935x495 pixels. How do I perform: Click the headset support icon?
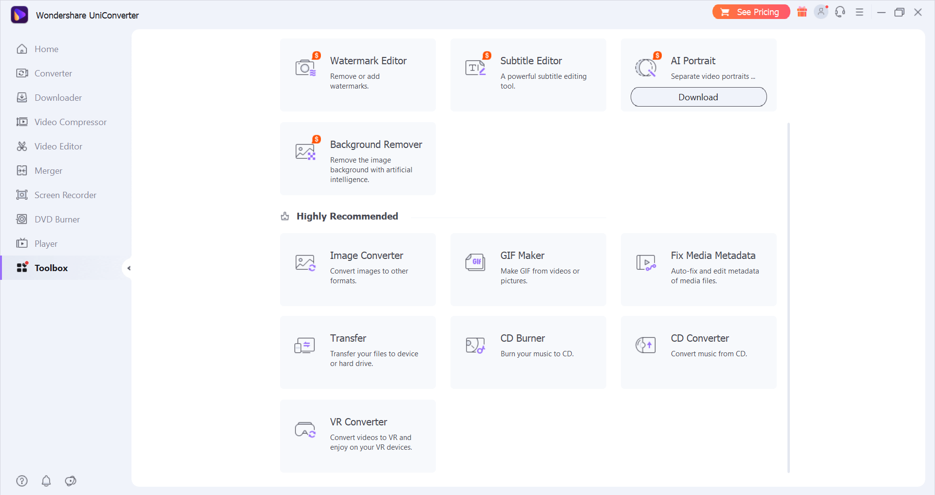click(x=840, y=12)
